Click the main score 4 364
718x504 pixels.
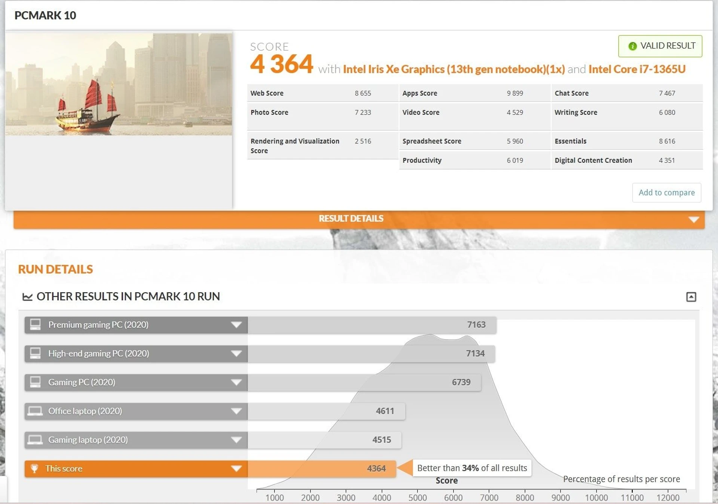pyautogui.click(x=282, y=64)
